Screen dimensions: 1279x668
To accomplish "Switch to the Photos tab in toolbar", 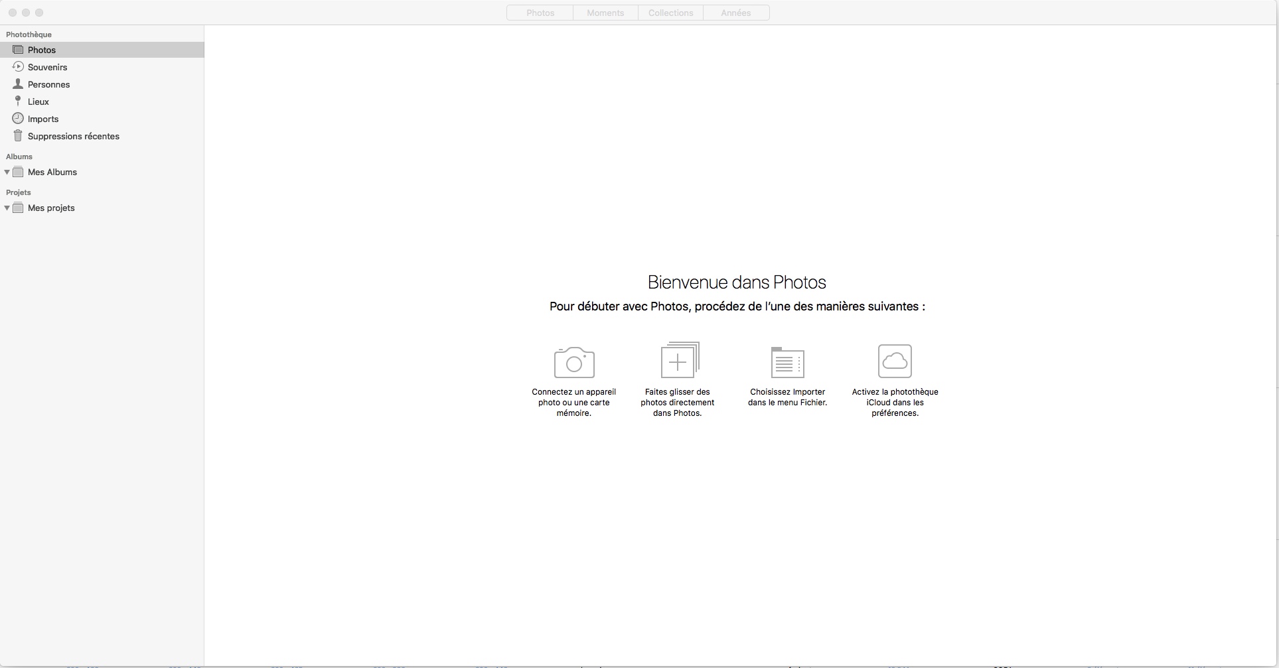I will click(x=540, y=13).
